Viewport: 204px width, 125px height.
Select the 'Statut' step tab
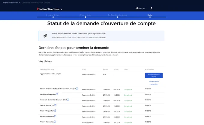150,15
